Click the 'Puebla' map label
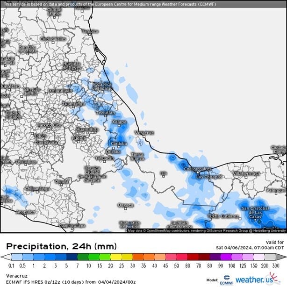This screenshot has width=287, height=287. 79,138
